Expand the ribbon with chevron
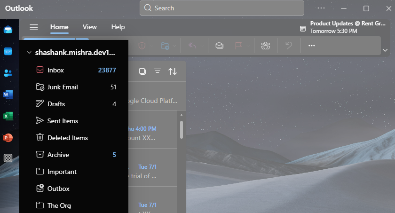The height and width of the screenshot is (213, 395). [385, 50]
